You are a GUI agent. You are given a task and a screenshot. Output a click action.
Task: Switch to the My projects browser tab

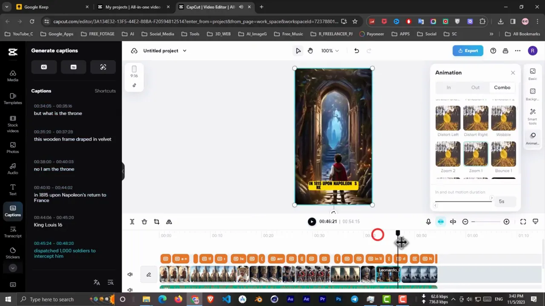pos(133,7)
